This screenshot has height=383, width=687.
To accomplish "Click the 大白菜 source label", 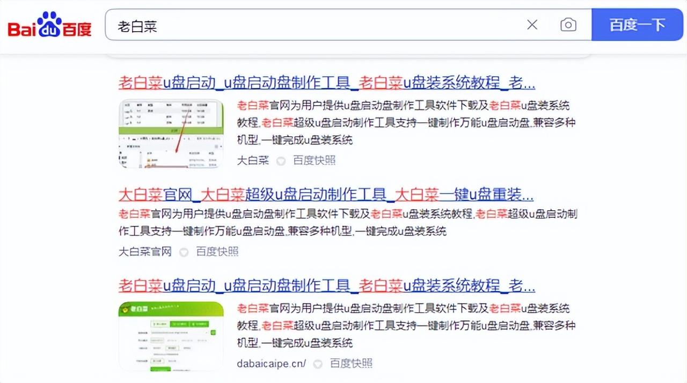I will [252, 160].
